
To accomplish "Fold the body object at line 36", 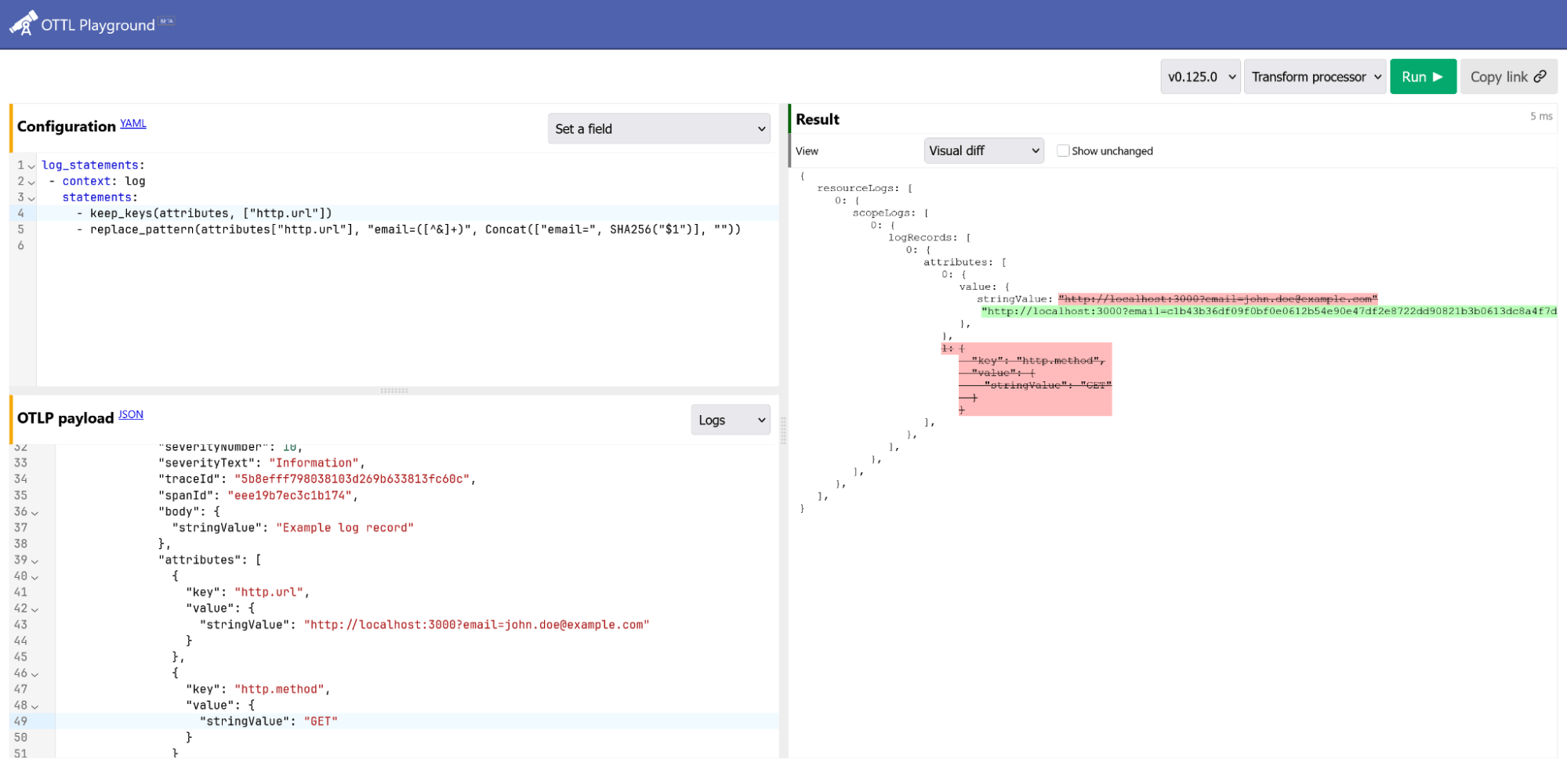I will [x=34, y=512].
